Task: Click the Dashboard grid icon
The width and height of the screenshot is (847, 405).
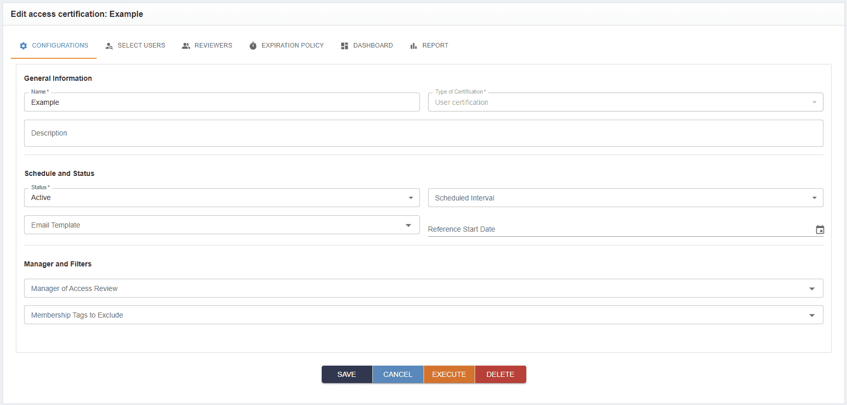Action: (x=344, y=46)
